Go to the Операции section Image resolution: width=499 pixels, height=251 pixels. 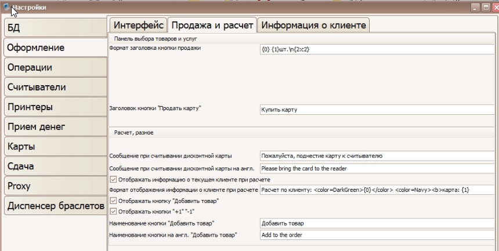(55, 67)
